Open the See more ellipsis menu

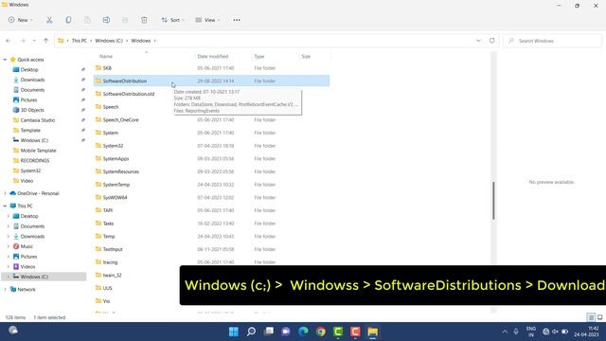point(237,20)
